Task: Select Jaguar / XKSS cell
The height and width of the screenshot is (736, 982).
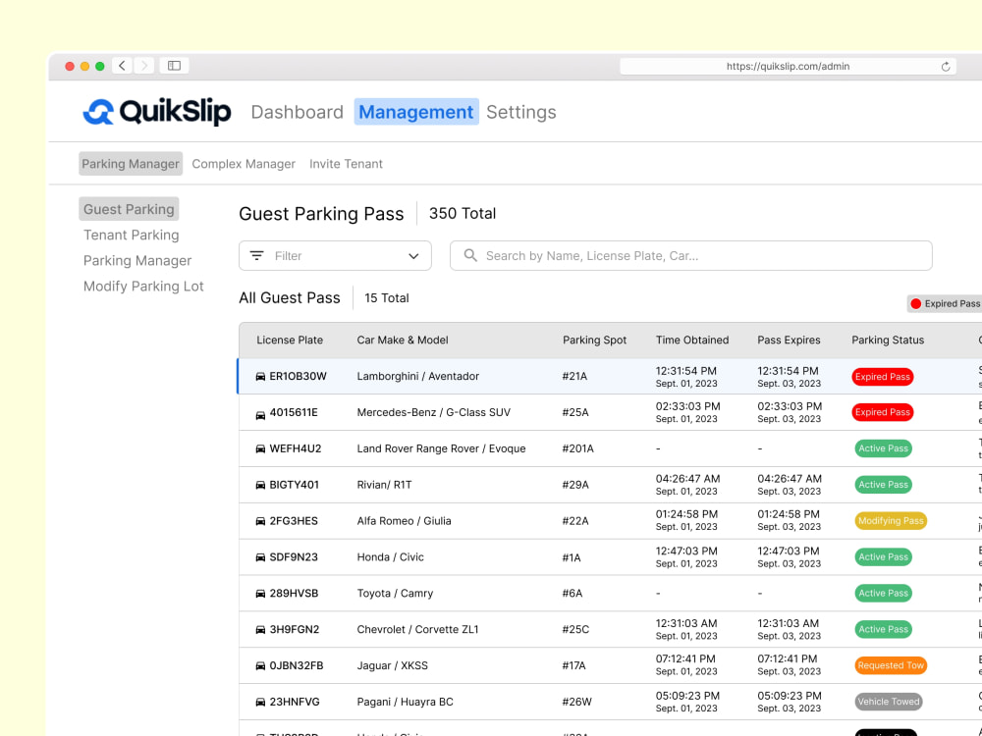Action: pyautogui.click(x=392, y=666)
